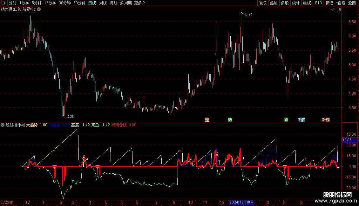
Task: Open the 多股 multi-stock view
Action: (285, 3)
